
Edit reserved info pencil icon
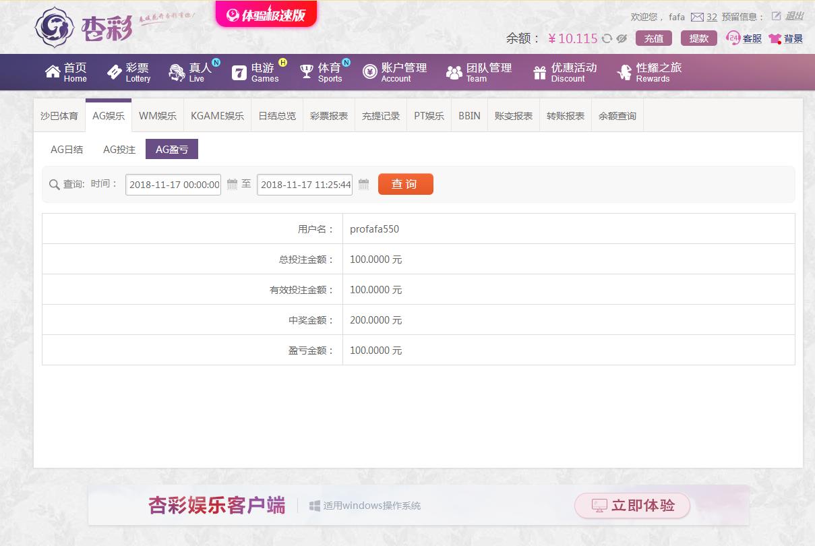(777, 16)
